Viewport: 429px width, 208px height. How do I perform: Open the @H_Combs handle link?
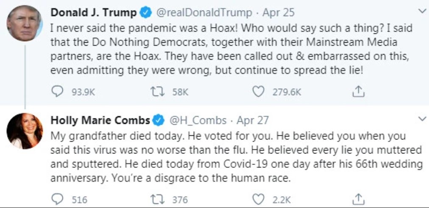[x=198, y=120]
